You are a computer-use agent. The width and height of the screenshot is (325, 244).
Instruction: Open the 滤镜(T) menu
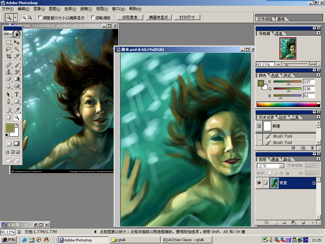86,8
